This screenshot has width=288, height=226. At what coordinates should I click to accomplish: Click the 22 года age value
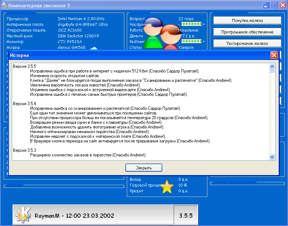186,19
